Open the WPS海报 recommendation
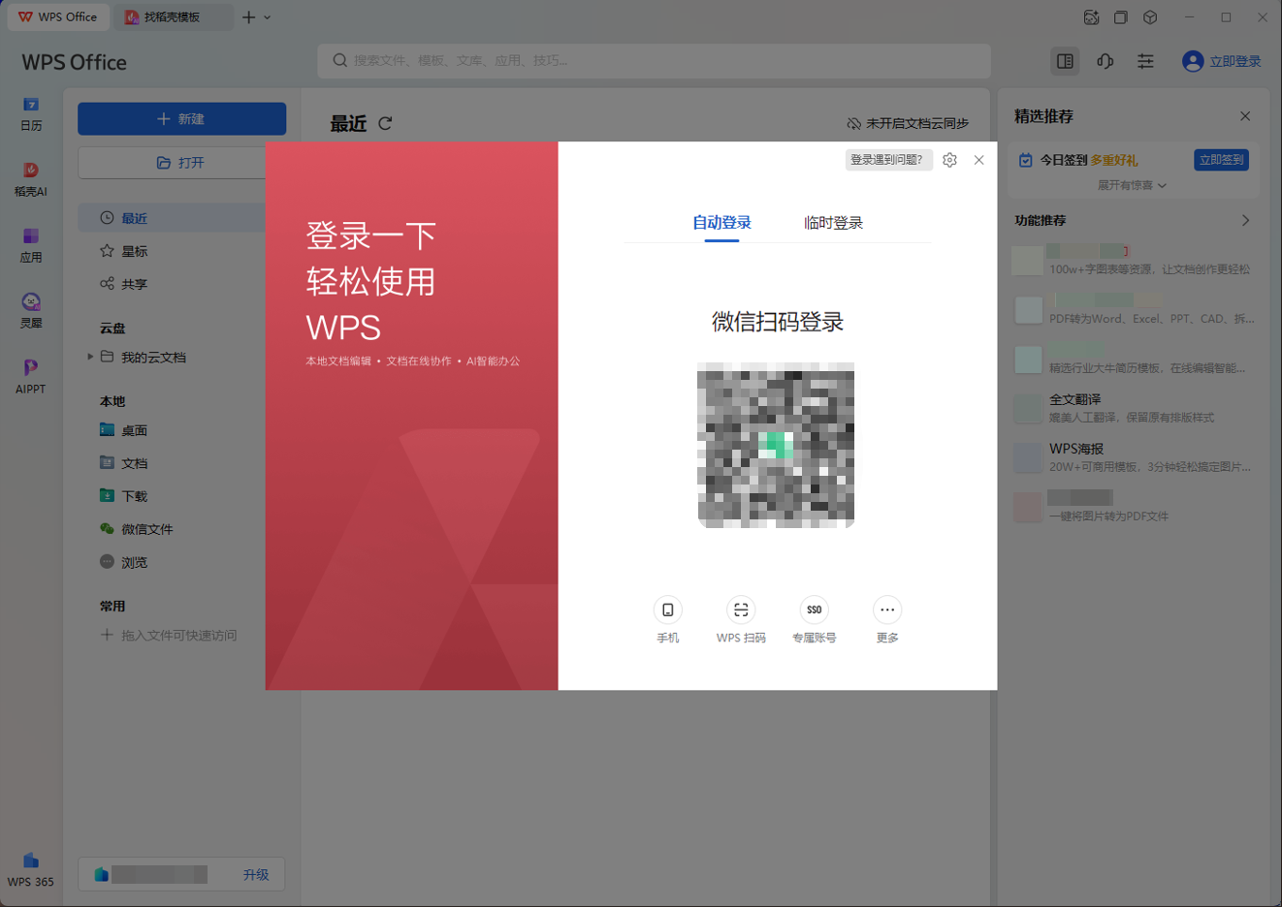 coord(1133,457)
